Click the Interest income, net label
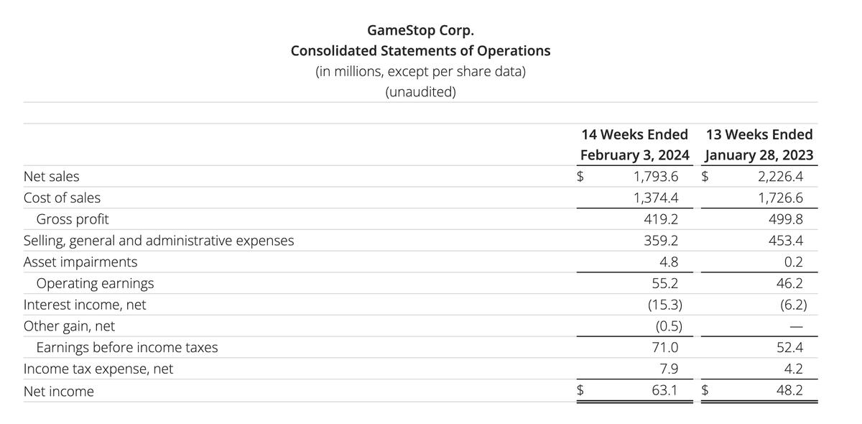Screen dimensions: 862x424 [x=85, y=305]
